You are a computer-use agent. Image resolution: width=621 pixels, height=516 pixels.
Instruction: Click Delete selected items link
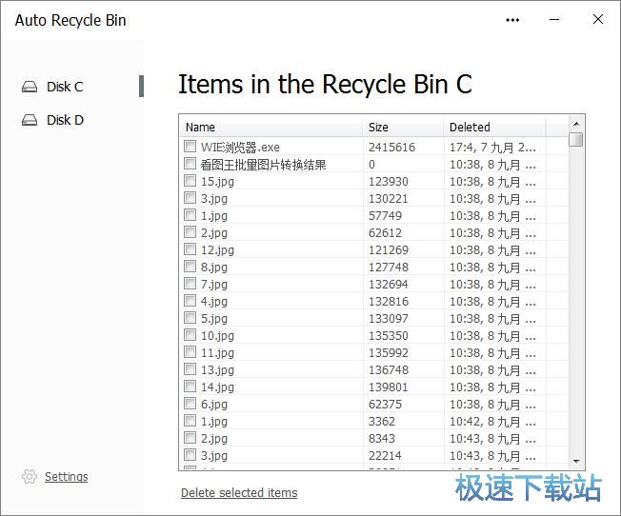239,492
